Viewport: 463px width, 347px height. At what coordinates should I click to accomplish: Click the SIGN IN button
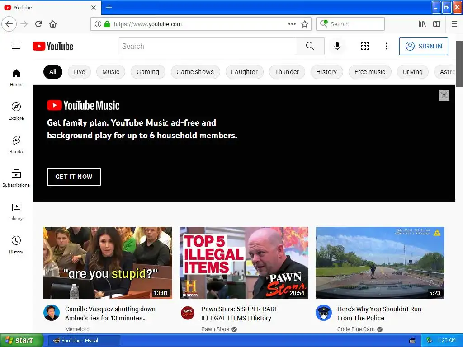click(x=423, y=46)
